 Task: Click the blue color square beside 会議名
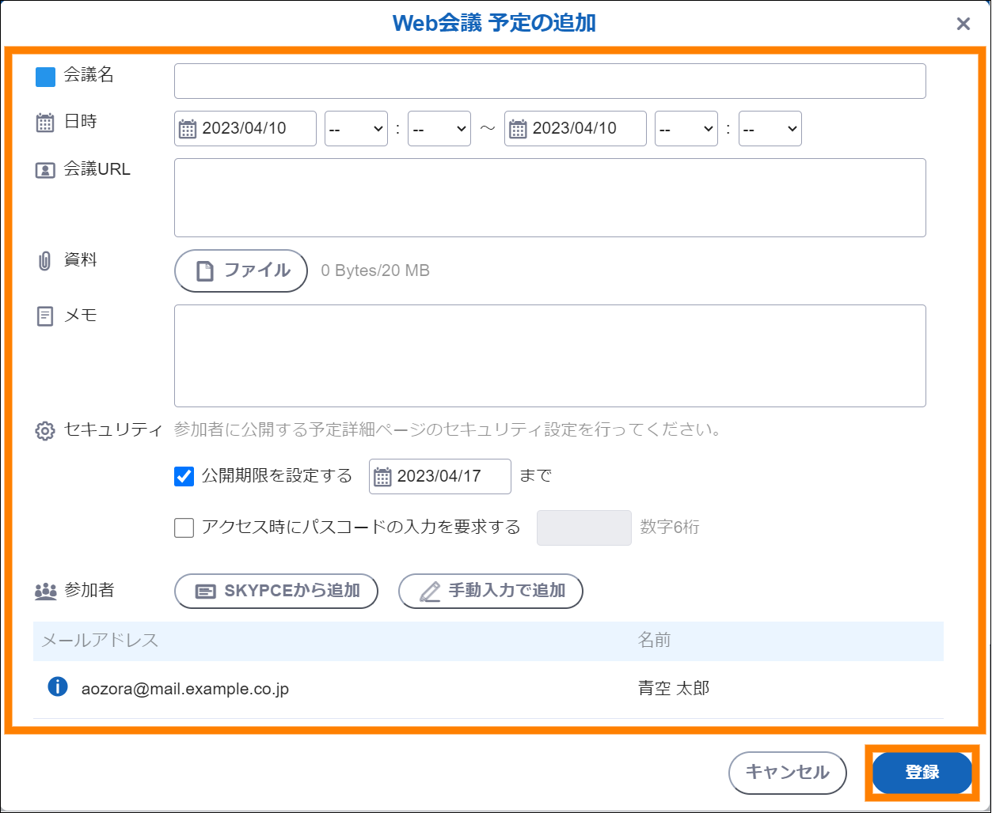tap(46, 77)
